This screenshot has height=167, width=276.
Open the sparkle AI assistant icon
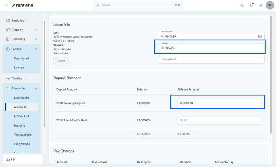[242, 5]
